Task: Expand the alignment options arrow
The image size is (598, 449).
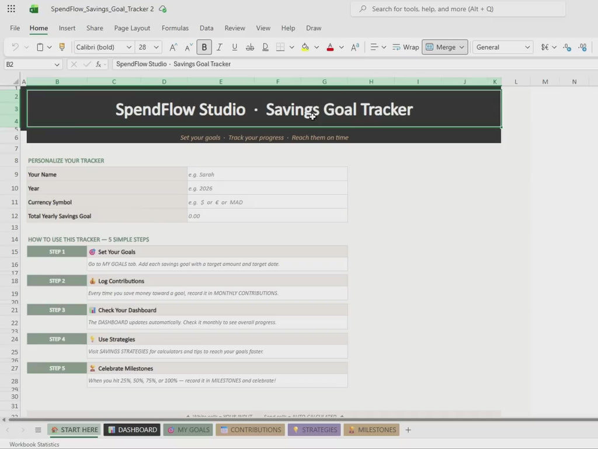Action: pyautogui.click(x=384, y=47)
